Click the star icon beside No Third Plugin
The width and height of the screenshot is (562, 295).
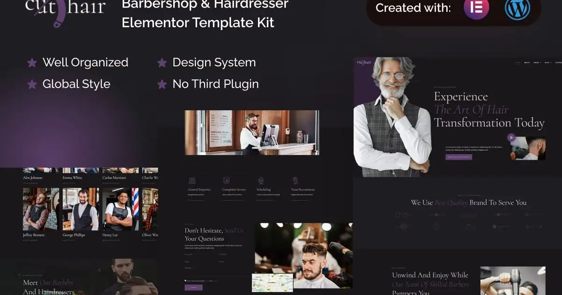click(x=162, y=84)
